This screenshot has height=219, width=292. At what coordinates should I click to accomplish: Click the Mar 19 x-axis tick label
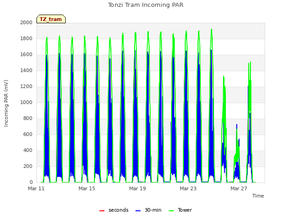(x=137, y=188)
